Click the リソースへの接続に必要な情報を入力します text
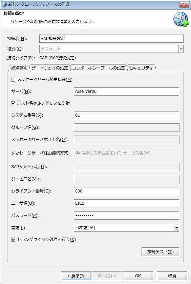Viewport: 191px width, 284px height. point(52,22)
